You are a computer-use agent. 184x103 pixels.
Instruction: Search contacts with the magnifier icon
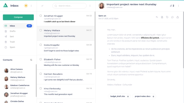click(31, 60)
